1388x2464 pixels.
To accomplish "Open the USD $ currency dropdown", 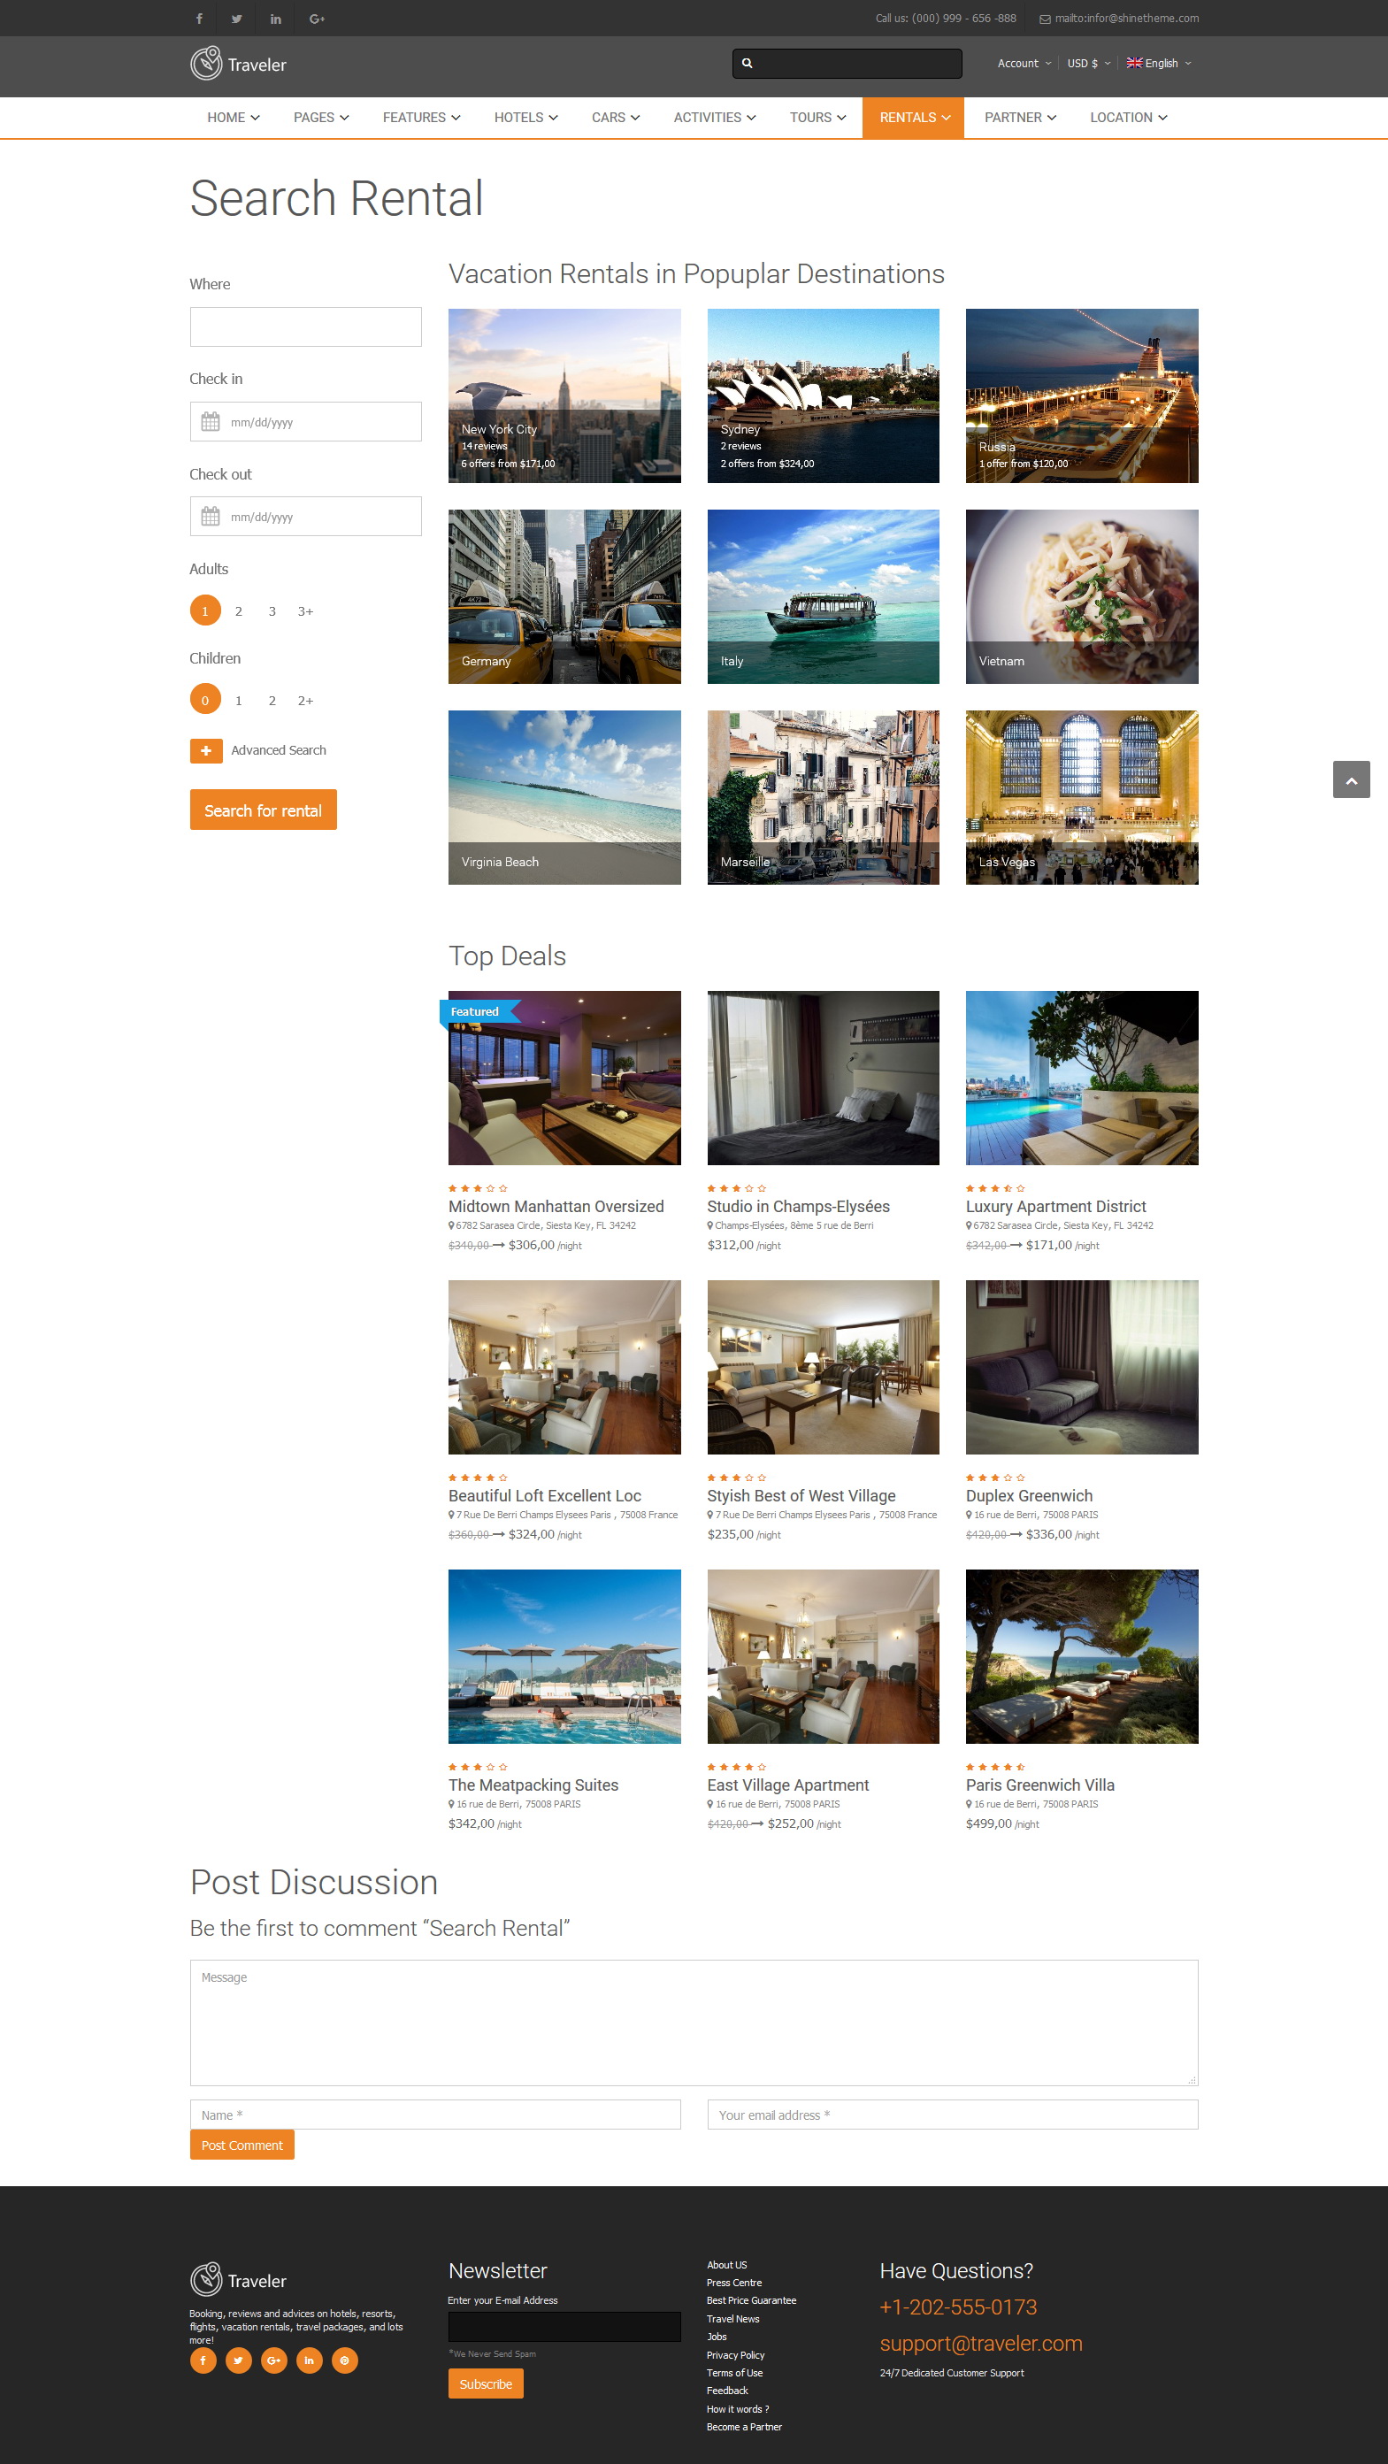I will point(1089,63).
